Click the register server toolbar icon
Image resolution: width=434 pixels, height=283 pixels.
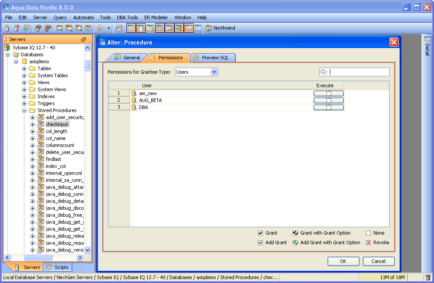pyautogui.click(x=7, y=28)
